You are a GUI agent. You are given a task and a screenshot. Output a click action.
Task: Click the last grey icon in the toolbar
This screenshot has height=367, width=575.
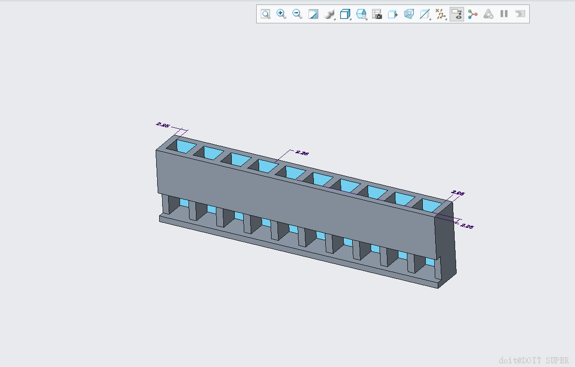point(520,14)
